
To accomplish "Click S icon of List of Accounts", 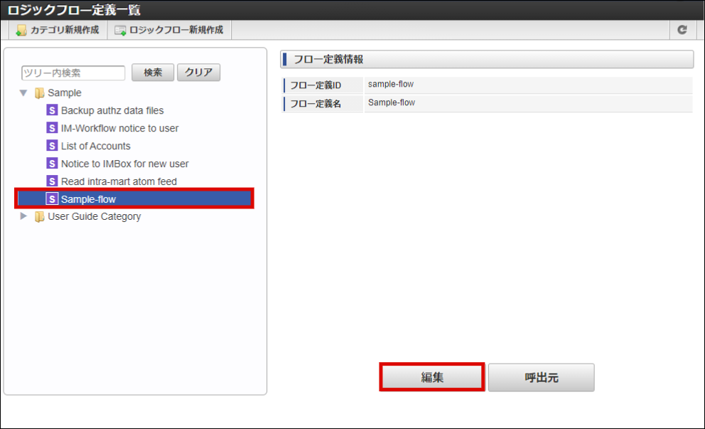I will [x=52, y=145].
